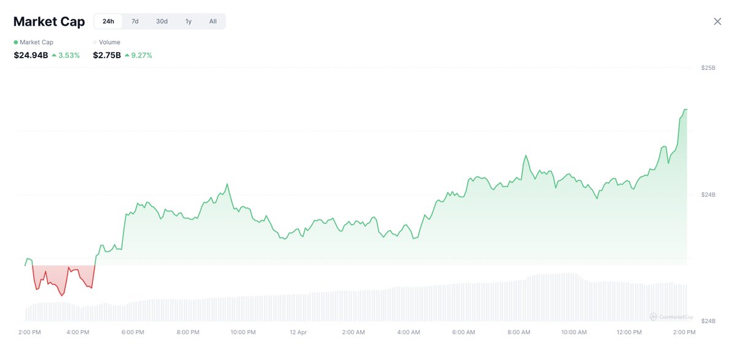Click the 12:00 PM x-axis label
The width and height of the screenshot is (737, 349).
(629, 332)
